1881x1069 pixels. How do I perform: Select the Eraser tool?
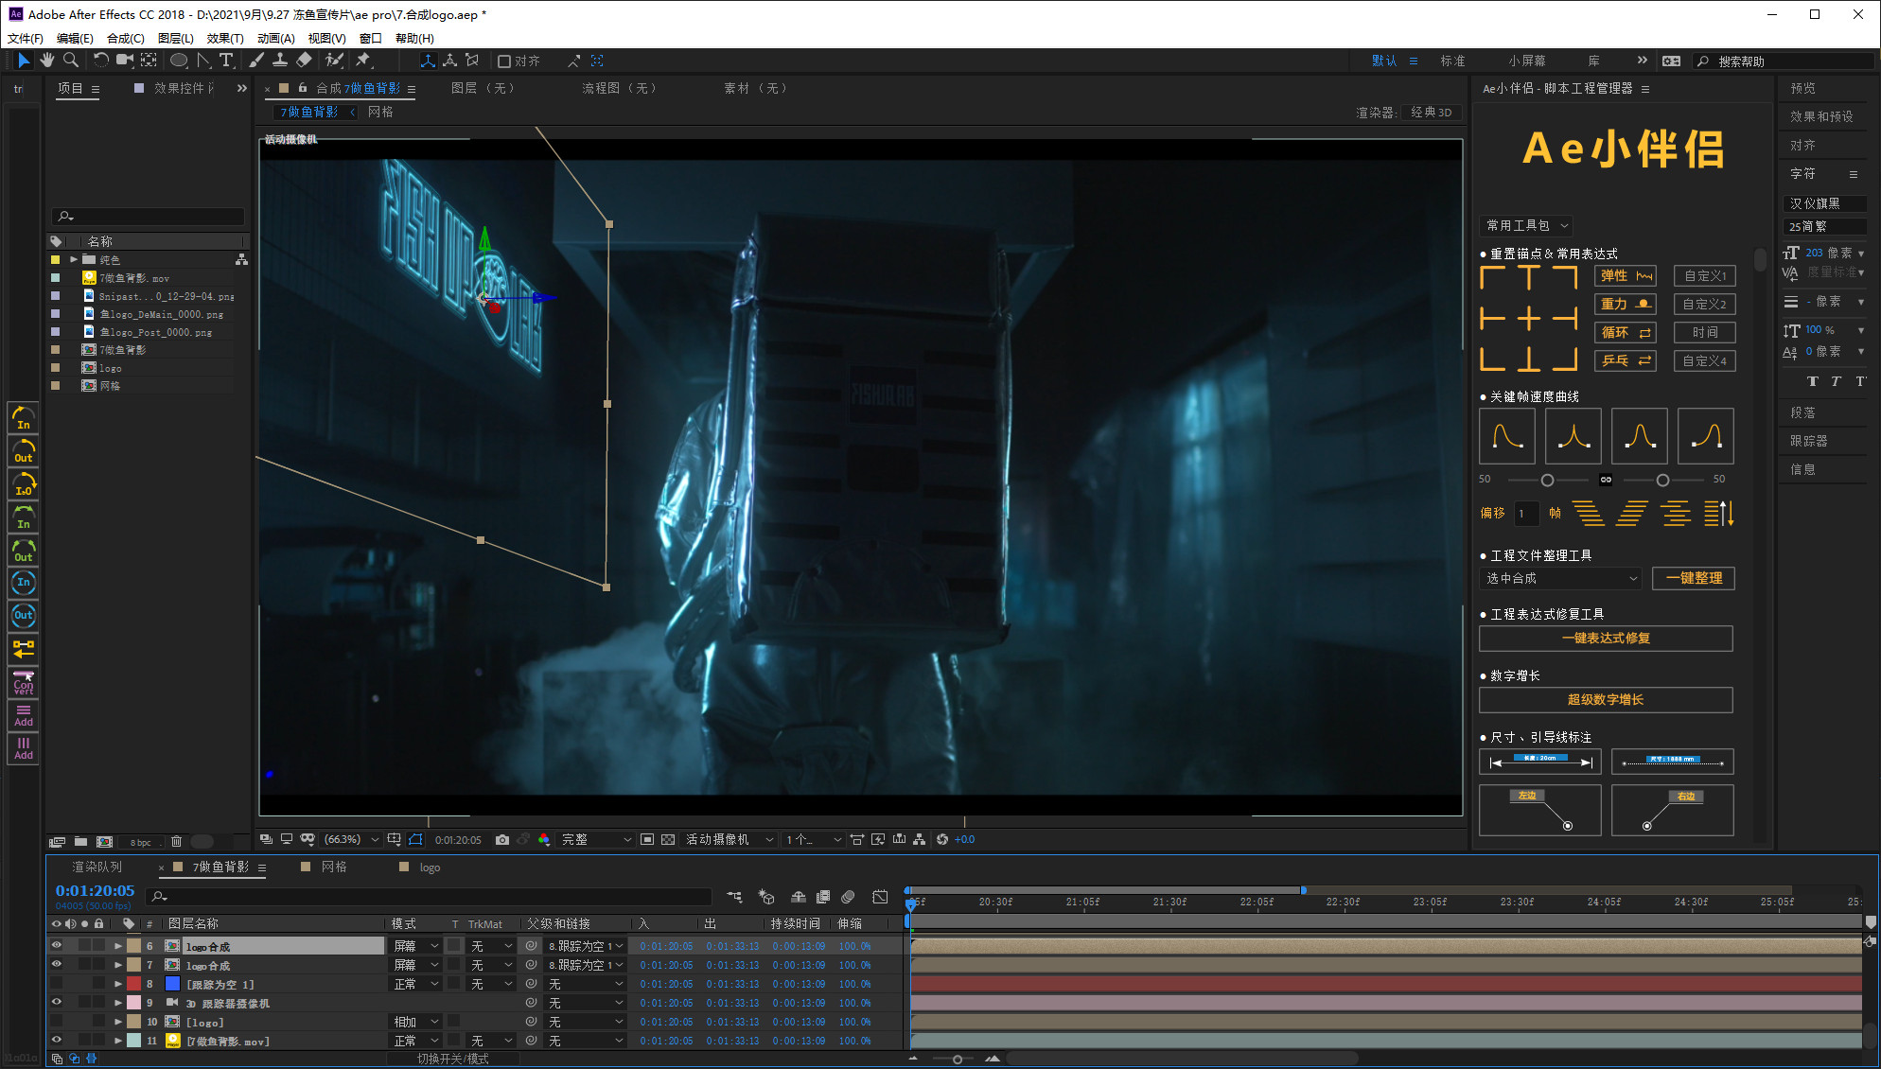click(x=304, y=61)
